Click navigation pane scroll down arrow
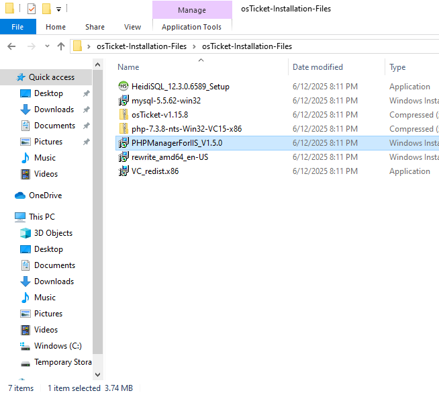439x395 pixels. [x=97, y=375]
